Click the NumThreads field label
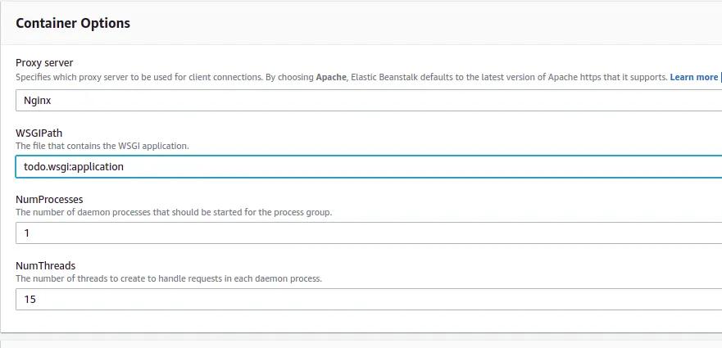Screen dimensions: 722x348 (46, 264)
